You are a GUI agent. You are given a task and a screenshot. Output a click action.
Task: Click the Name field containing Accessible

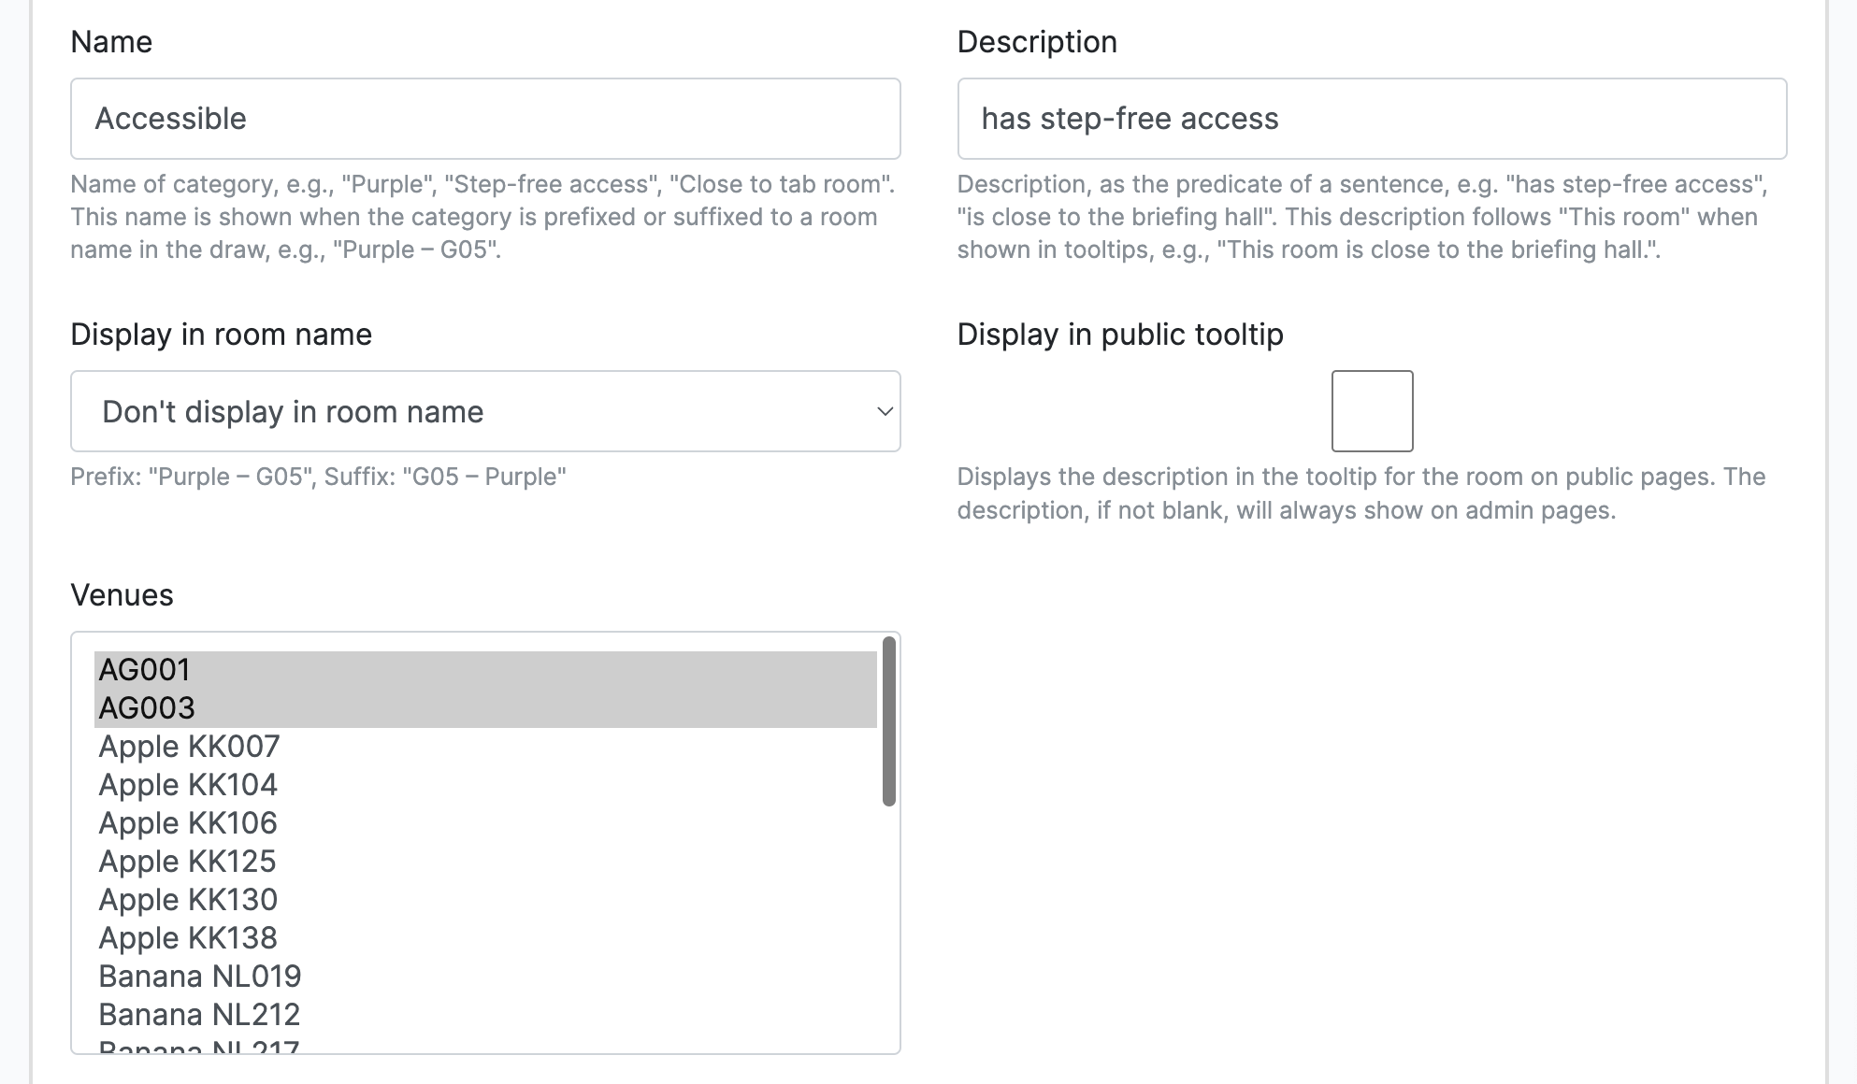(x=485, y=119)
